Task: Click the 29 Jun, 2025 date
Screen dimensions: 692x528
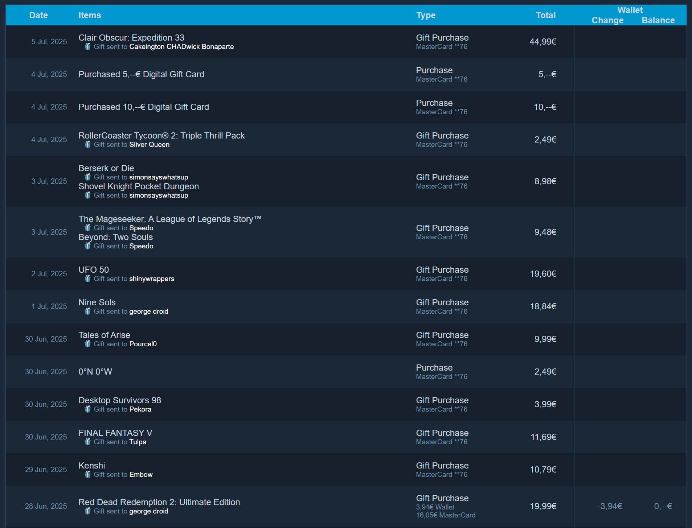Action: 46,470
